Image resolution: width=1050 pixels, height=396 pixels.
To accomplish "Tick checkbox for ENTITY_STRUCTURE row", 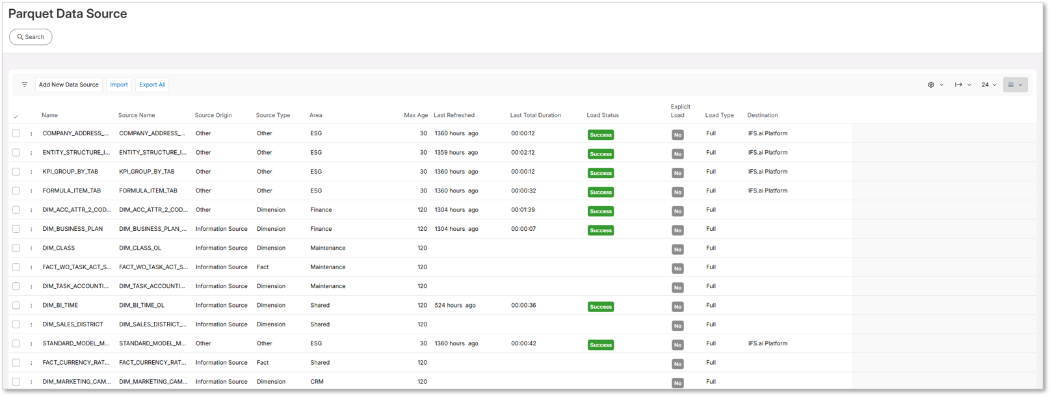I will coord(16,152).
